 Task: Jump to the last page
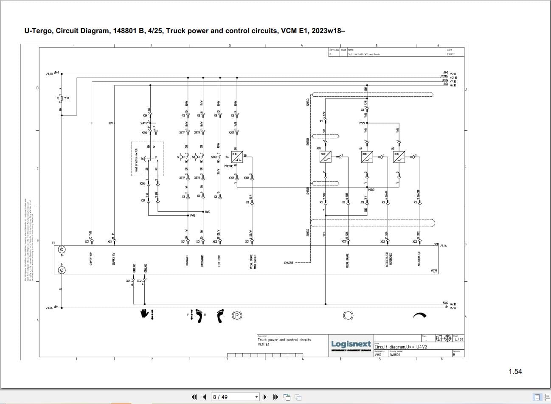(x=275, y=397)
